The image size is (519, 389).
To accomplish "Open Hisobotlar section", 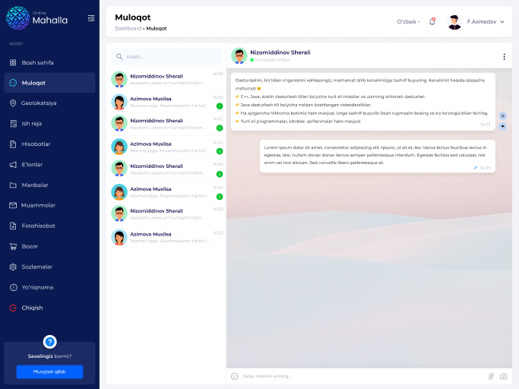I will point(49,144).
